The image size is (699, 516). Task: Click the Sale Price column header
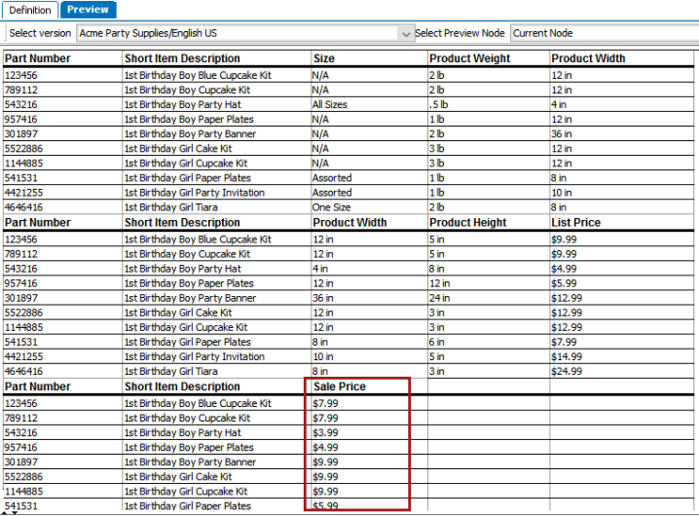[x=339, y=387]
